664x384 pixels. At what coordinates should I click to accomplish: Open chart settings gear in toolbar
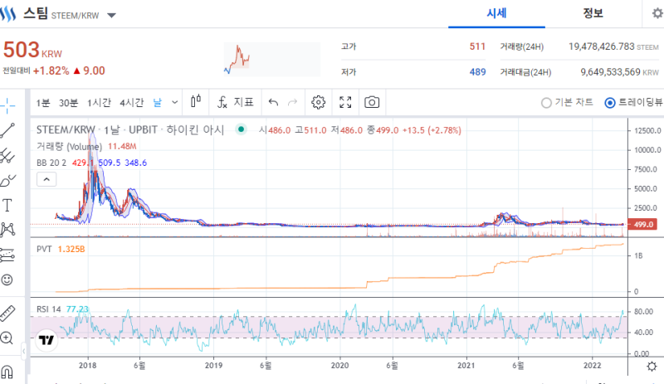point(318,102)
